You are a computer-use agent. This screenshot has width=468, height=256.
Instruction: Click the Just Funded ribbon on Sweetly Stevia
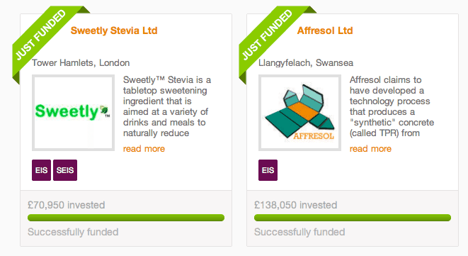(x=42, y=34)
